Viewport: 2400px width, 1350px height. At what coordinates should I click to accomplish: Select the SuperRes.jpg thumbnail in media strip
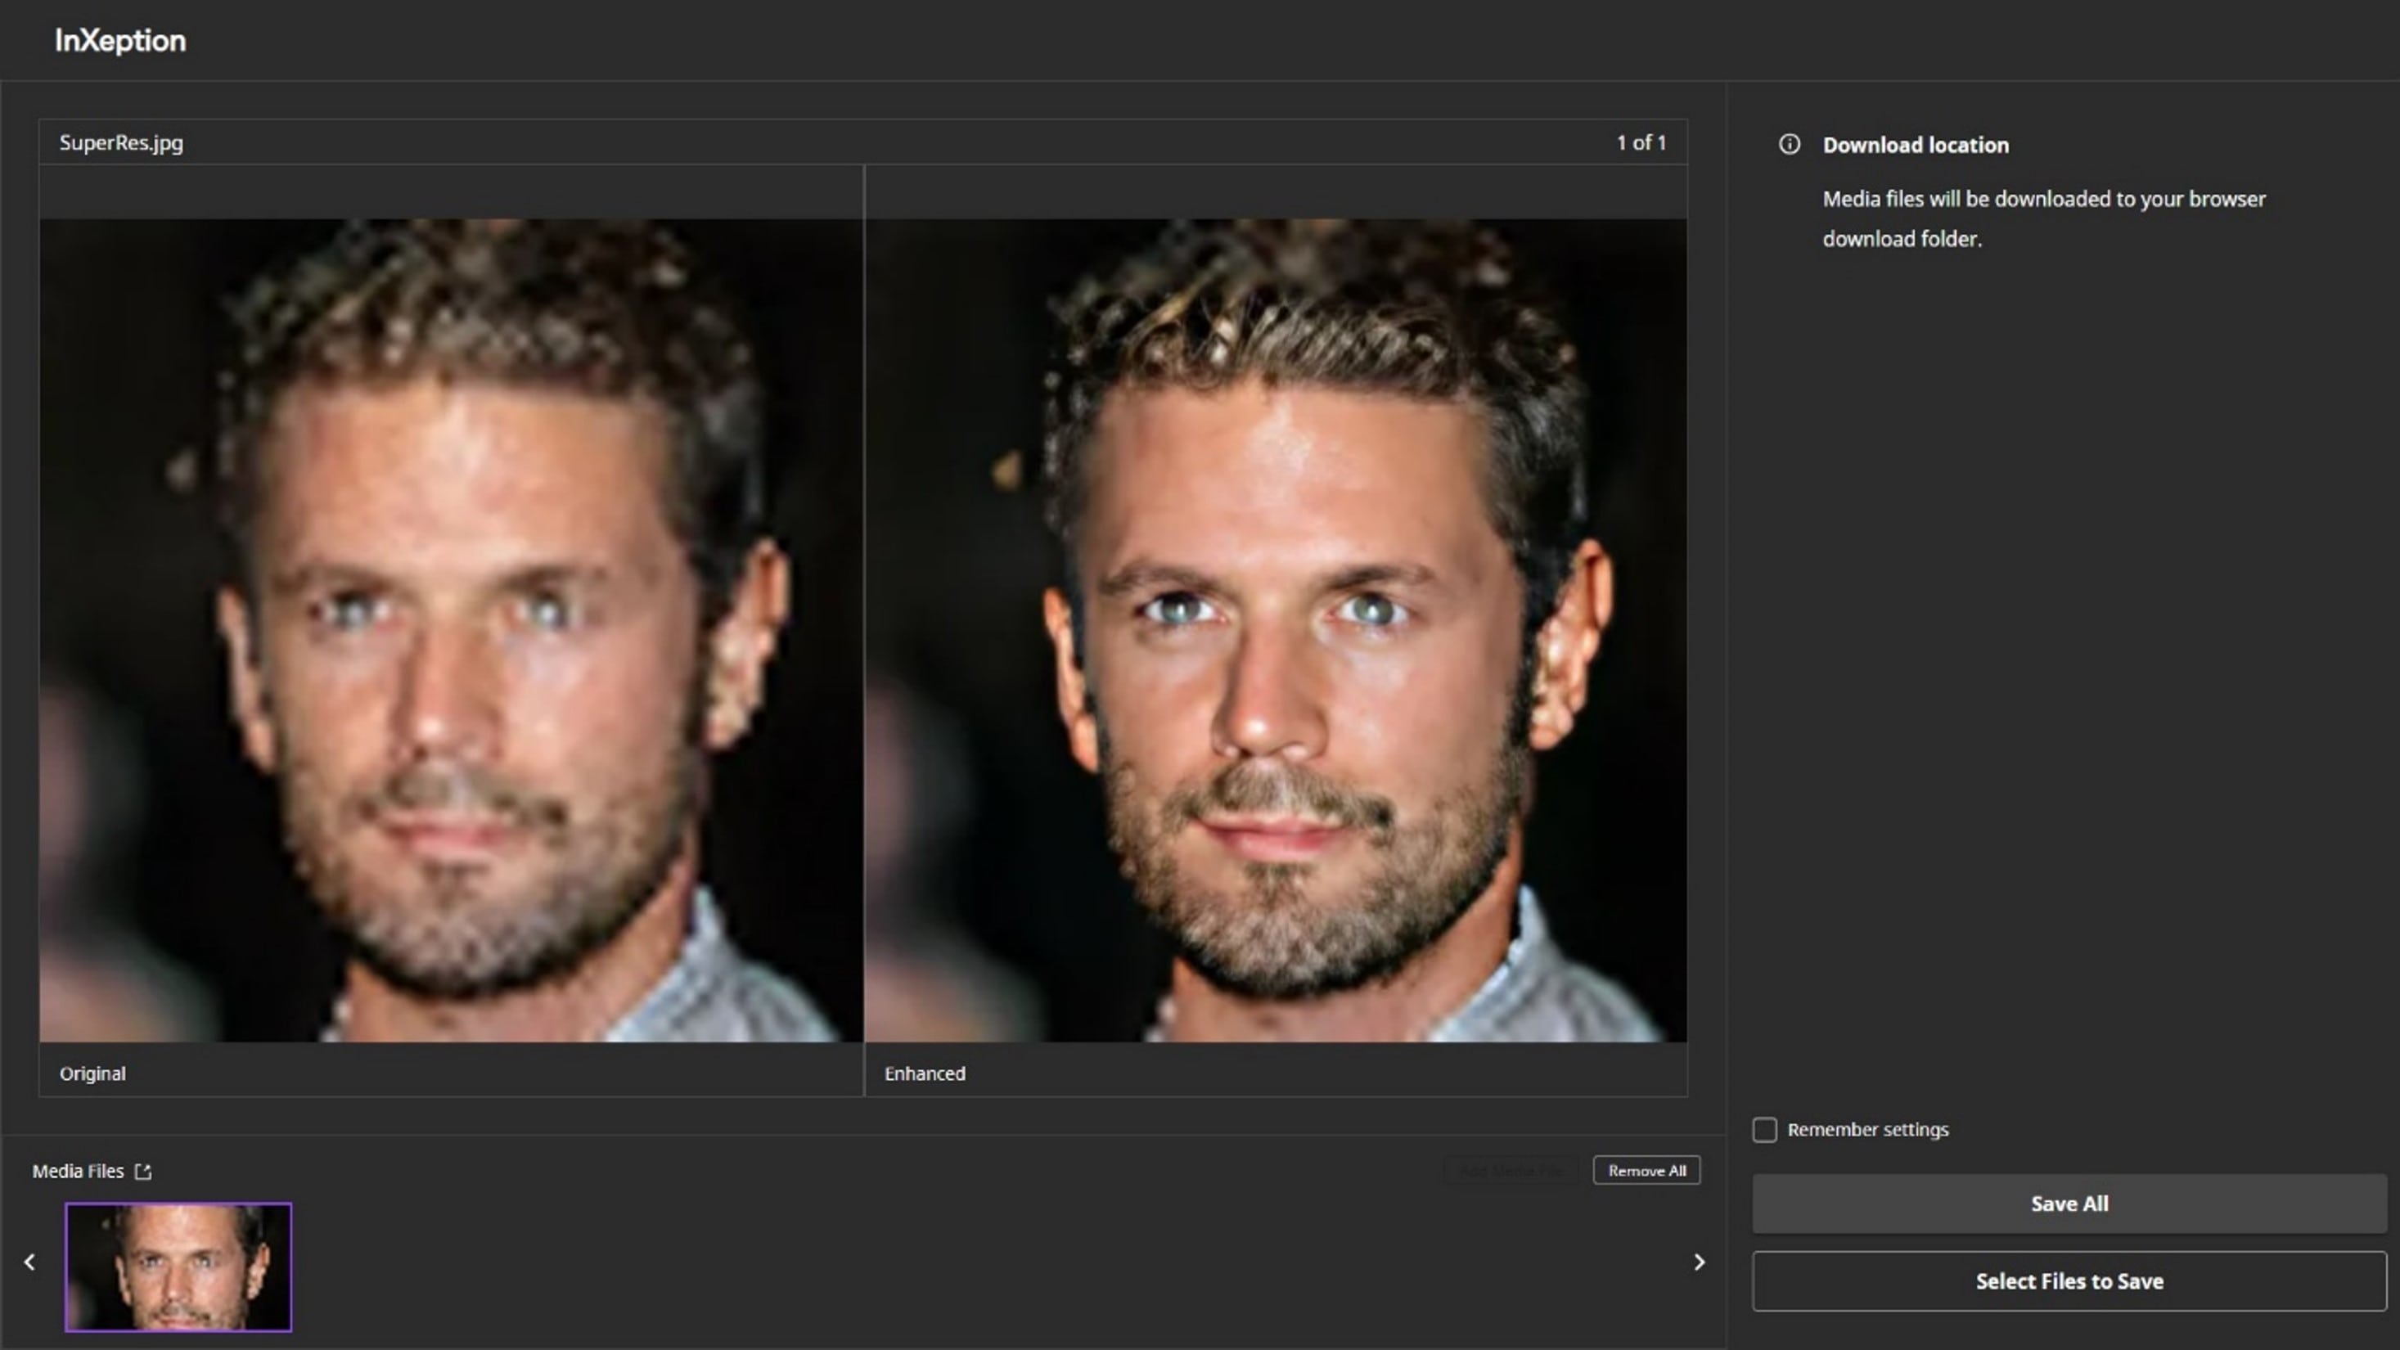[x=178, y=1267]
